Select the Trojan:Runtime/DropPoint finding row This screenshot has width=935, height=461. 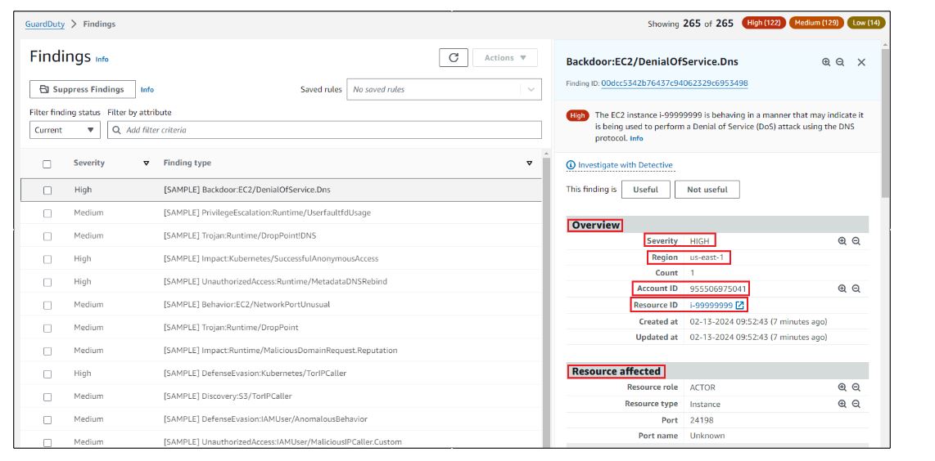click(282, 328)
